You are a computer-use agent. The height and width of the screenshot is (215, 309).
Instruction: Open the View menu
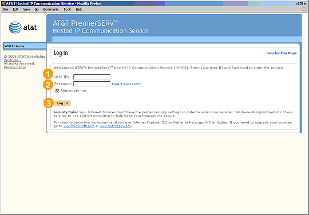click(x=26, y=10)
